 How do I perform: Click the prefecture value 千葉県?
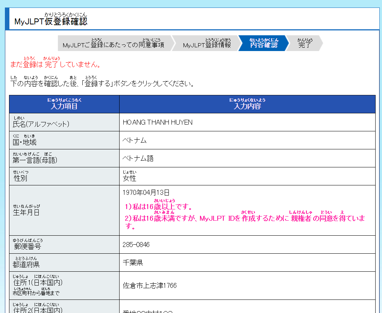click(x=133, y=263)
